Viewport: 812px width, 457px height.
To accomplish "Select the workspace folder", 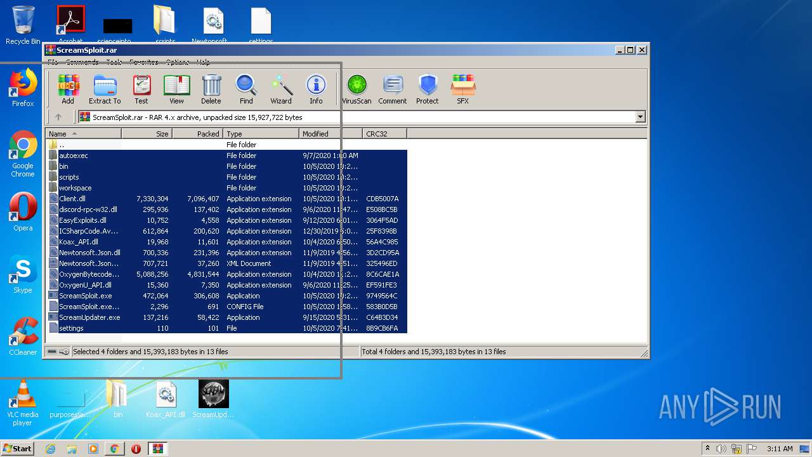I will click(x=226, y=188).
